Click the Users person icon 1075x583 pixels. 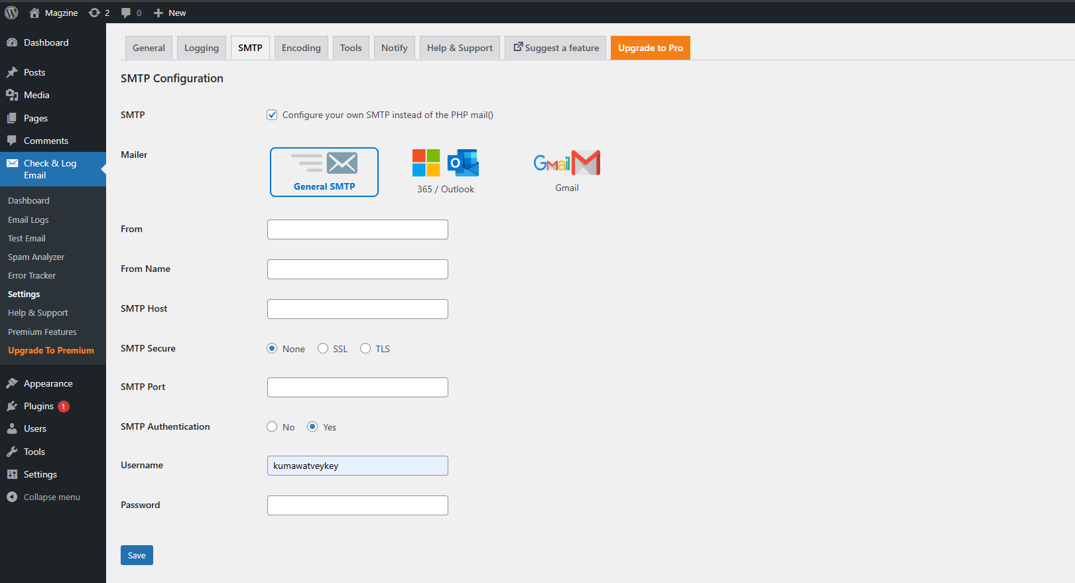(12, 428)
